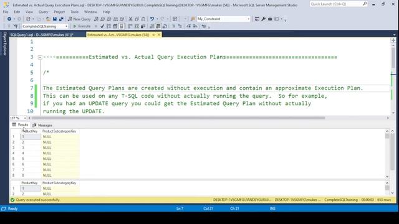
Task: Click Specify Values for Template Parameters icon
Action: 204,26
